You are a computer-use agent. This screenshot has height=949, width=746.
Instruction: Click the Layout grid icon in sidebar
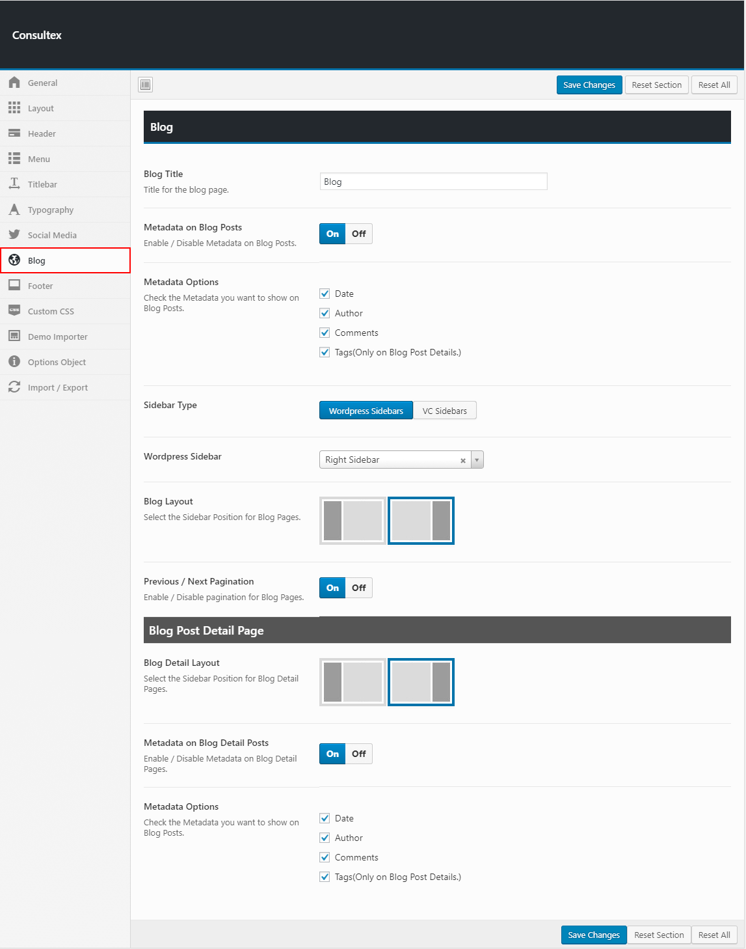[14, 108]
